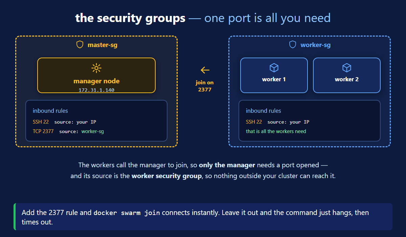Viewport: 406px width, 237px height.
Task: Select the manager node card
Action: coord(96,75)
